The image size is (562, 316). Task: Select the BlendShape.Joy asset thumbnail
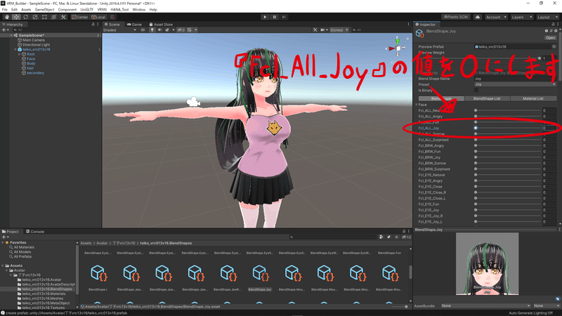pyautogui.click(x=260, y=273)
